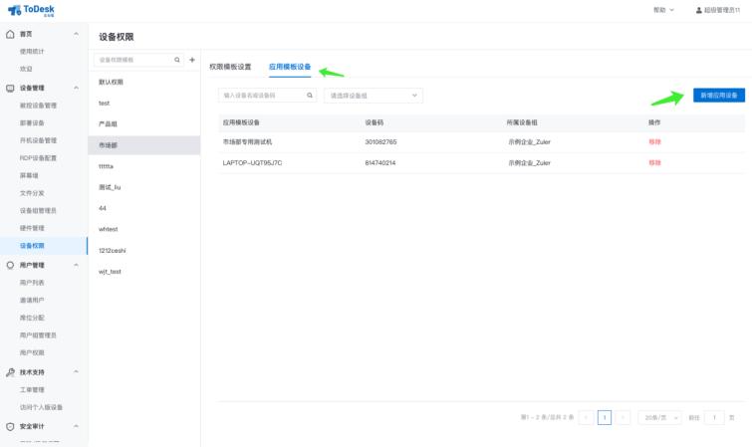
Task: Collapse the 用户管理 sidebar section
Action: [x=77, y=265]
